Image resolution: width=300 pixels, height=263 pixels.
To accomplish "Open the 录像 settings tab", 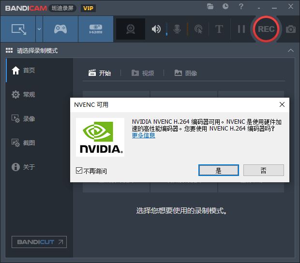I will [29, 119].
